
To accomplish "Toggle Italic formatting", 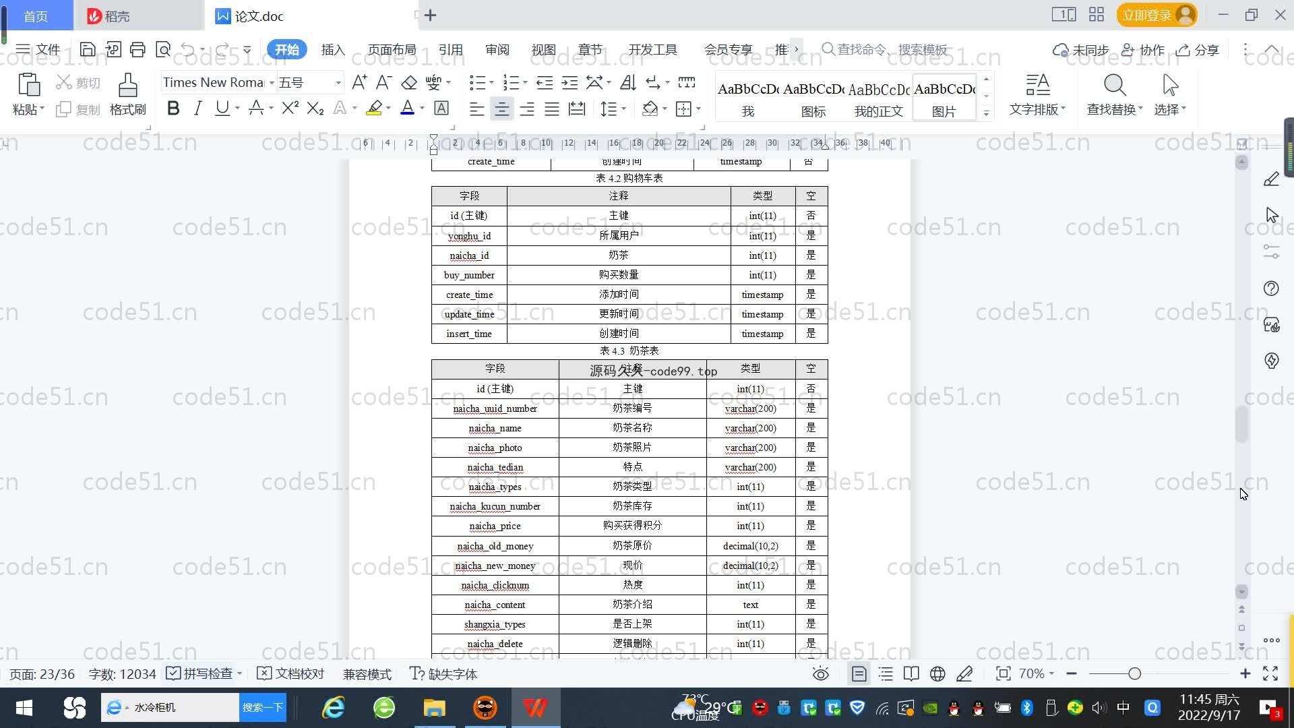I will point(197,108).
